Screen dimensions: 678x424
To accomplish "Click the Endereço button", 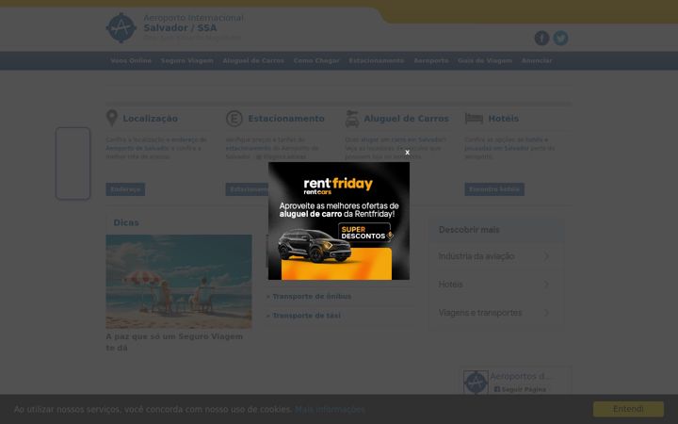I will (125, 189).
